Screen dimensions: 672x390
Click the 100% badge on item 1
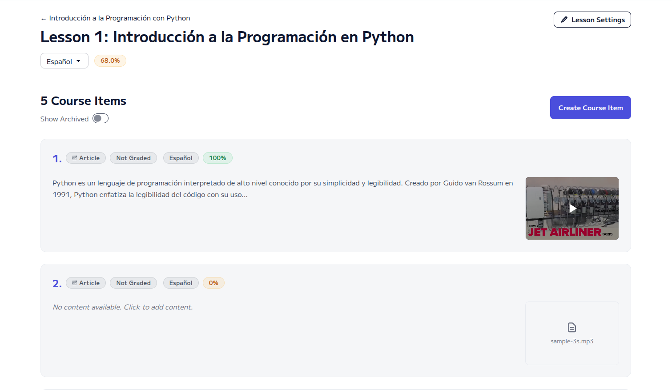pos(217,158)
